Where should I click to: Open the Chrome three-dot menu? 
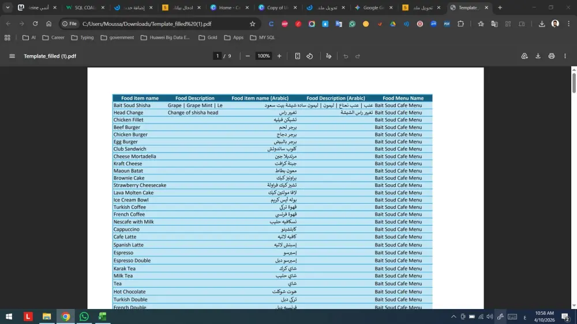point(568,24)
